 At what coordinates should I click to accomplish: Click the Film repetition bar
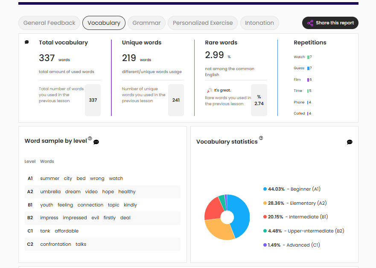[x=308, y=80]
